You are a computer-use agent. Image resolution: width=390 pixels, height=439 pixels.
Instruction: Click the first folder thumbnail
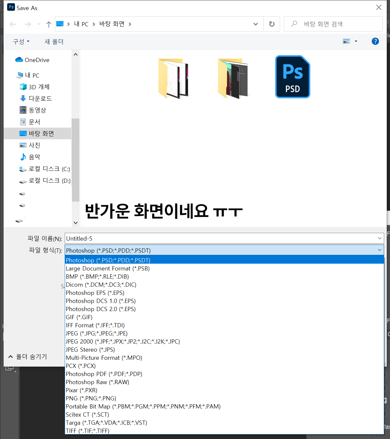(x=173, y=78)
